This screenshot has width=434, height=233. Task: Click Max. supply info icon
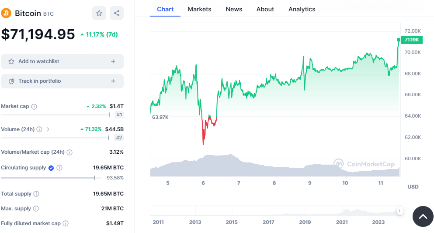36,209
